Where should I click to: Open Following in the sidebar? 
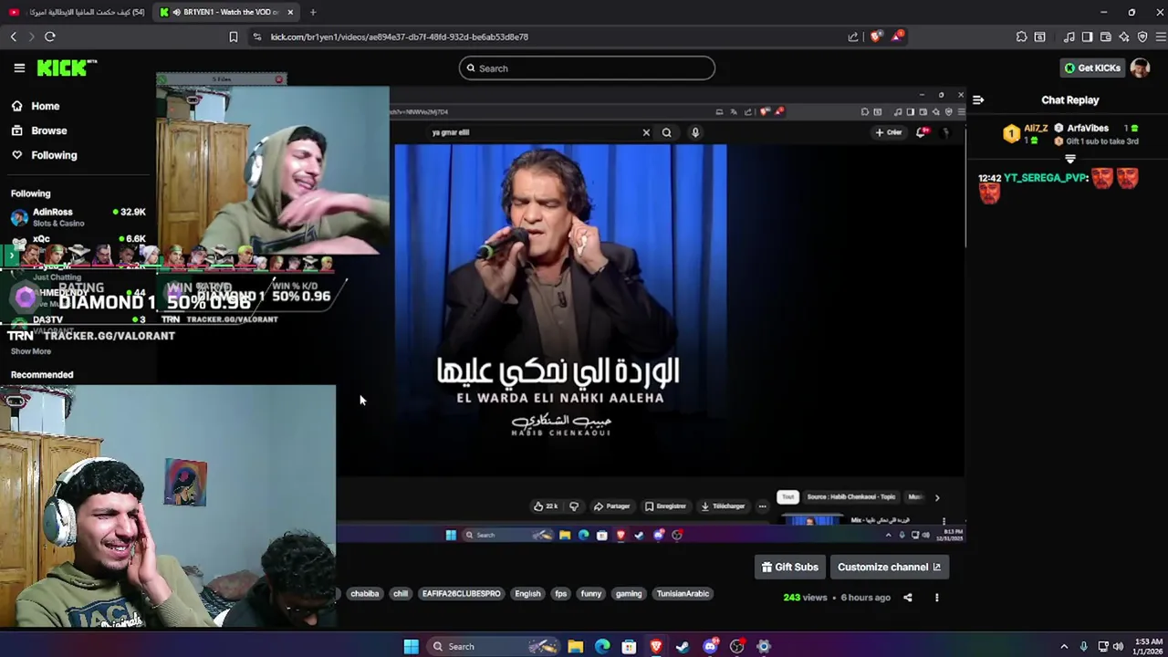point(54,155)
